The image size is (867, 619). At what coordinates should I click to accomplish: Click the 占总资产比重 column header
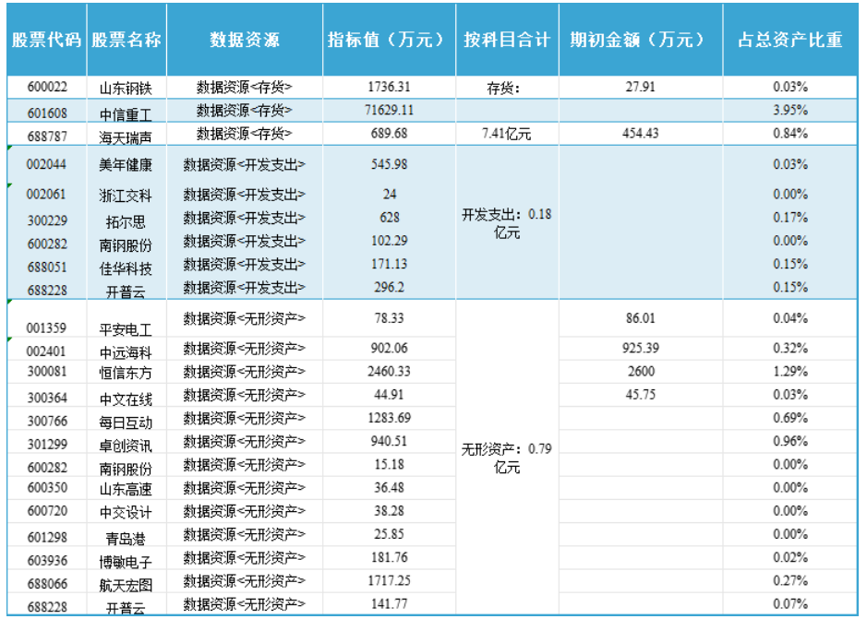(x=789, y=41)
